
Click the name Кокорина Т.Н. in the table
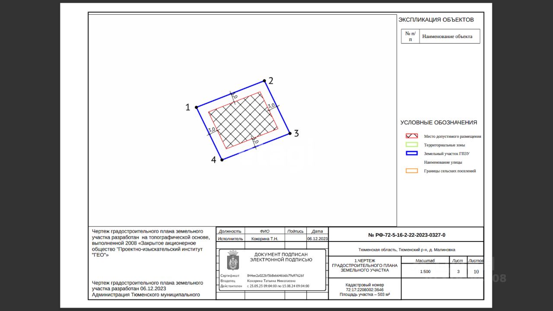265,238
